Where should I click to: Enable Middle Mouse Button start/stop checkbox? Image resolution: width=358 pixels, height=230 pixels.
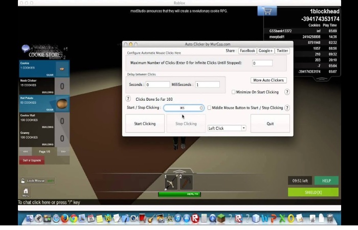(209, 108)
